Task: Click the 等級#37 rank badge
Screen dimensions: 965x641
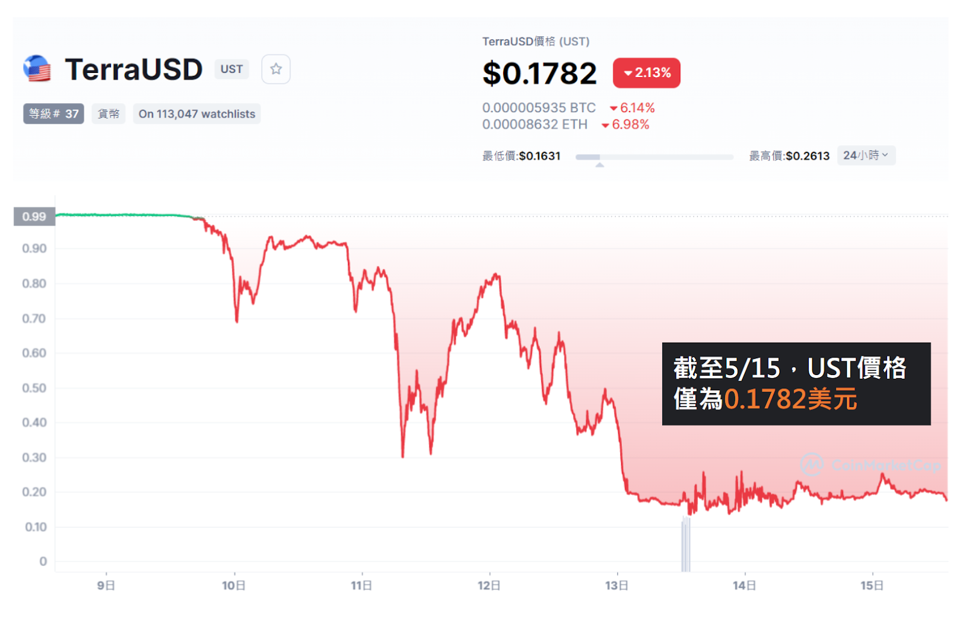Action: pyautogui.click(x=53, y=113)
